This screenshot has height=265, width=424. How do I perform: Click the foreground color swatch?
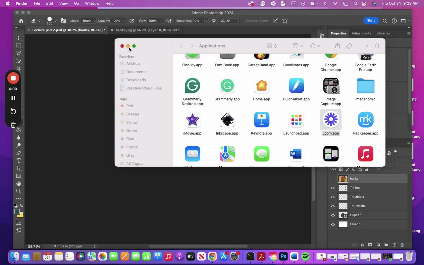click(x=17, y=212)
